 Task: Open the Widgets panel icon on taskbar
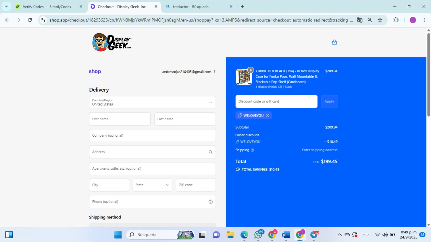point(9,235)
